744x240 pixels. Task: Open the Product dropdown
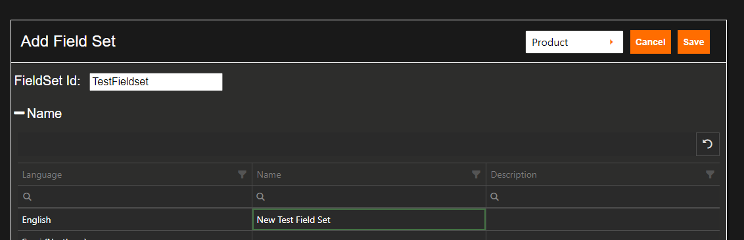[x=574, y=42]
